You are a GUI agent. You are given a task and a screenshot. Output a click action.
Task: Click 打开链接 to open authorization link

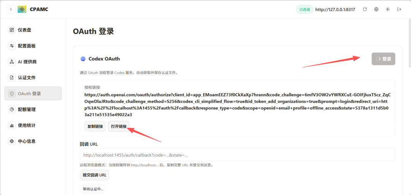pos(119,127)
